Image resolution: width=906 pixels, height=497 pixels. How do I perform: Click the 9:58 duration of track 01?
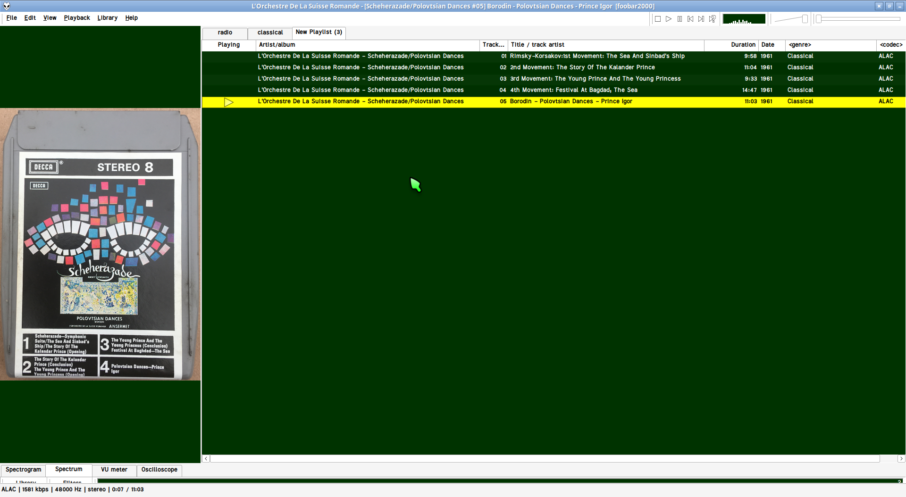(750, 56)
